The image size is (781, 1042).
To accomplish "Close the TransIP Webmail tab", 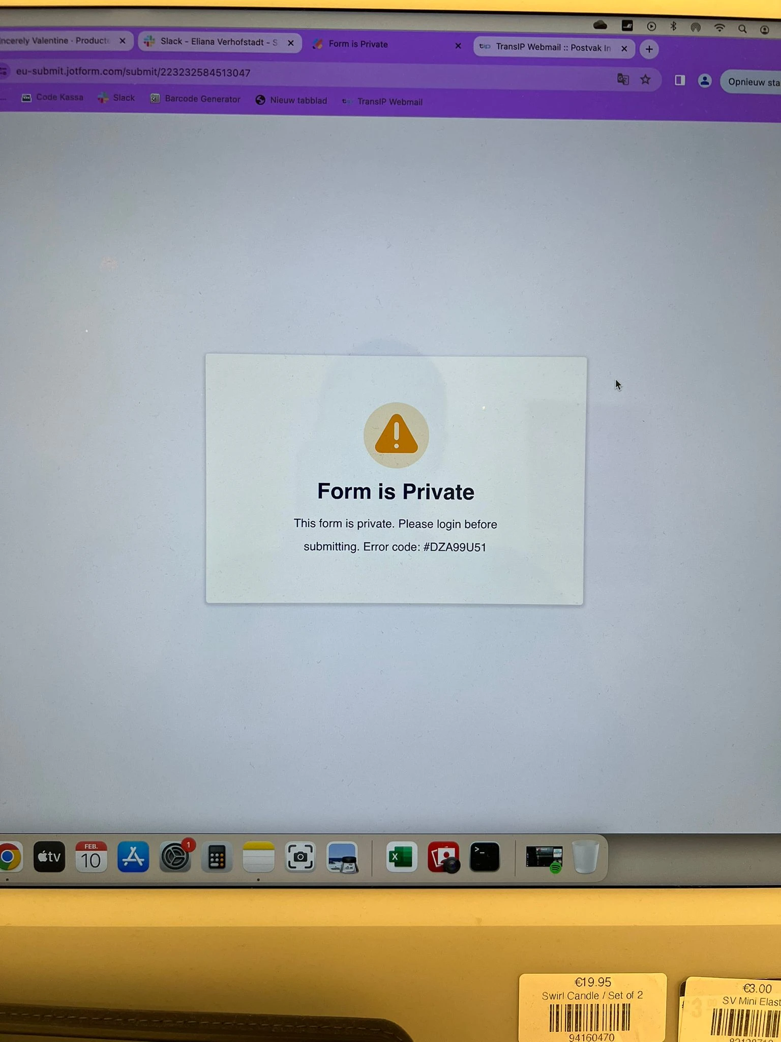I will pos(624,49).
